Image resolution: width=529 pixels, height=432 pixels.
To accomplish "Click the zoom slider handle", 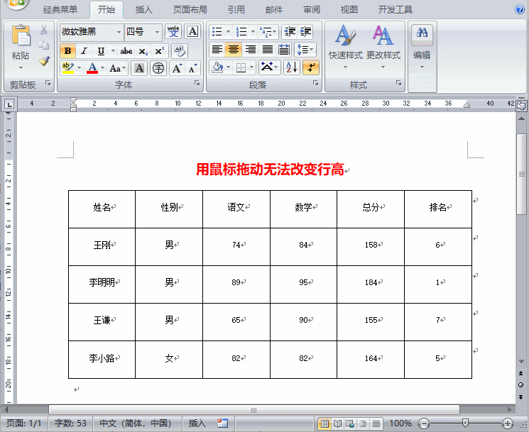I will coord(465,423).
